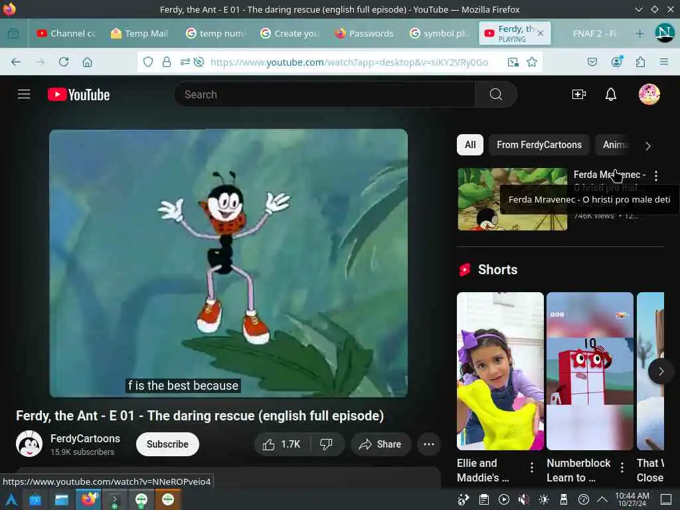Click in the YouTube search field
The width and height of the screenshot is (680, 510).
tap(324, 94)
